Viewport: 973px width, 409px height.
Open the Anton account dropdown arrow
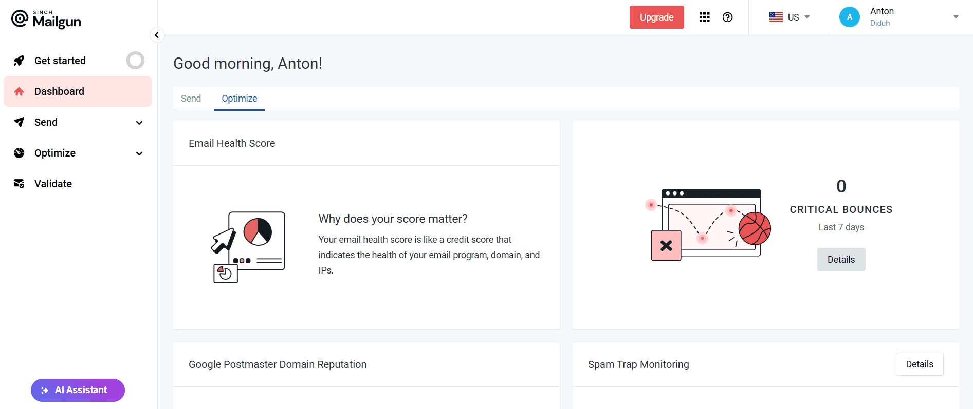pyautogui.click(x=956, y=17)
